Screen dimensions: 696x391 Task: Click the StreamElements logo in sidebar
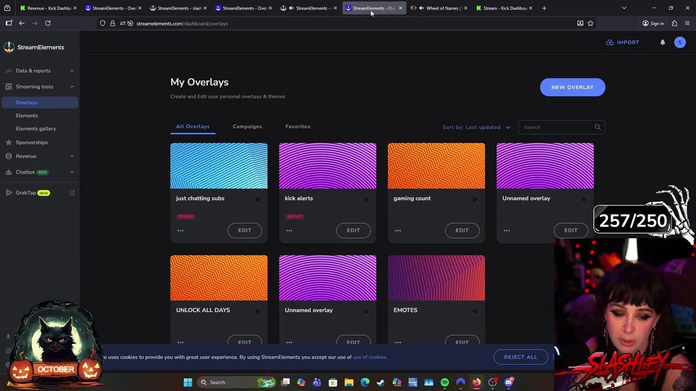(34, 47)
